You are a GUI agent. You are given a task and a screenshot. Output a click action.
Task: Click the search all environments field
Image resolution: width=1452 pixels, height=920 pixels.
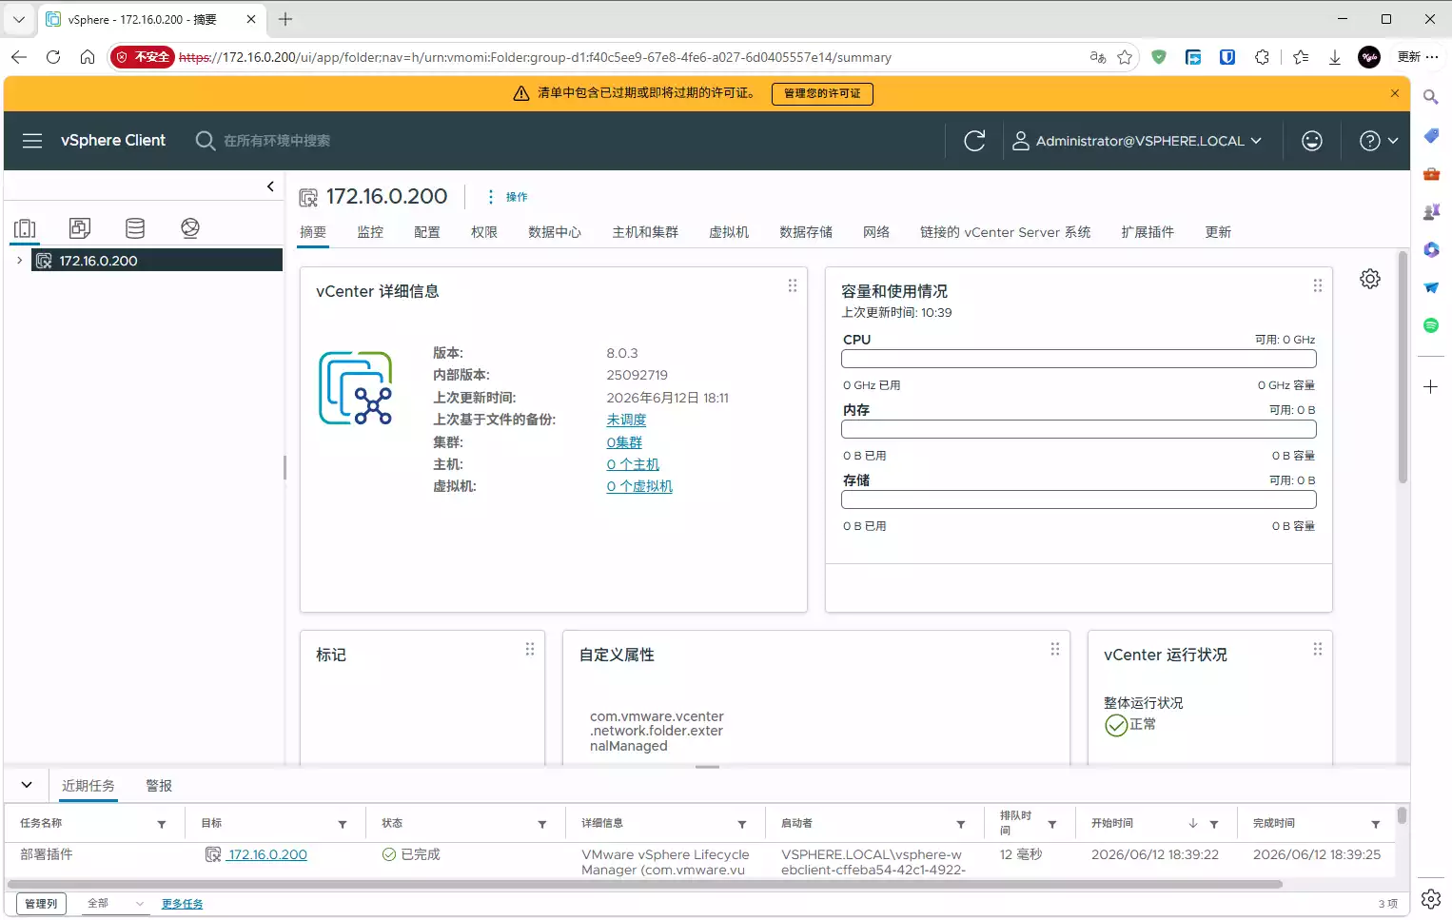[x=276, y=141]
